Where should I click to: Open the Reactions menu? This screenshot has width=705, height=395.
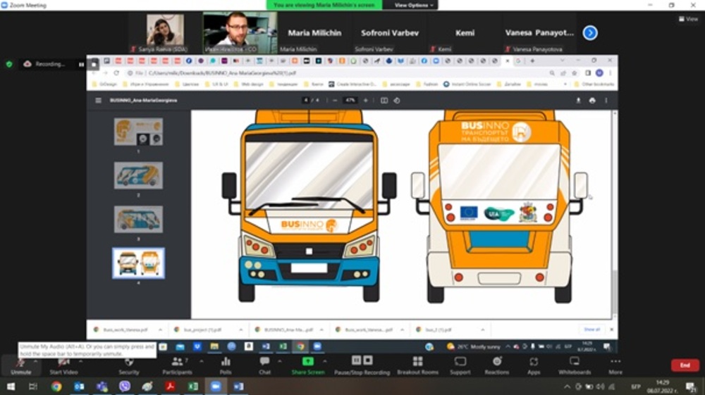[497, 365]
